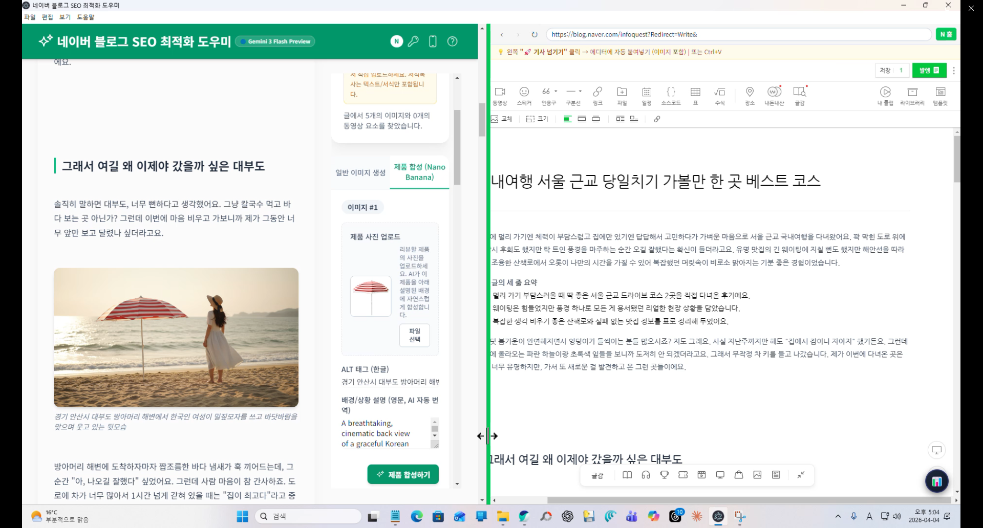The width and height of the screenshot is (983, 528).
Task: Open the 스티커 sticker panel
Action: pos(524,95)
